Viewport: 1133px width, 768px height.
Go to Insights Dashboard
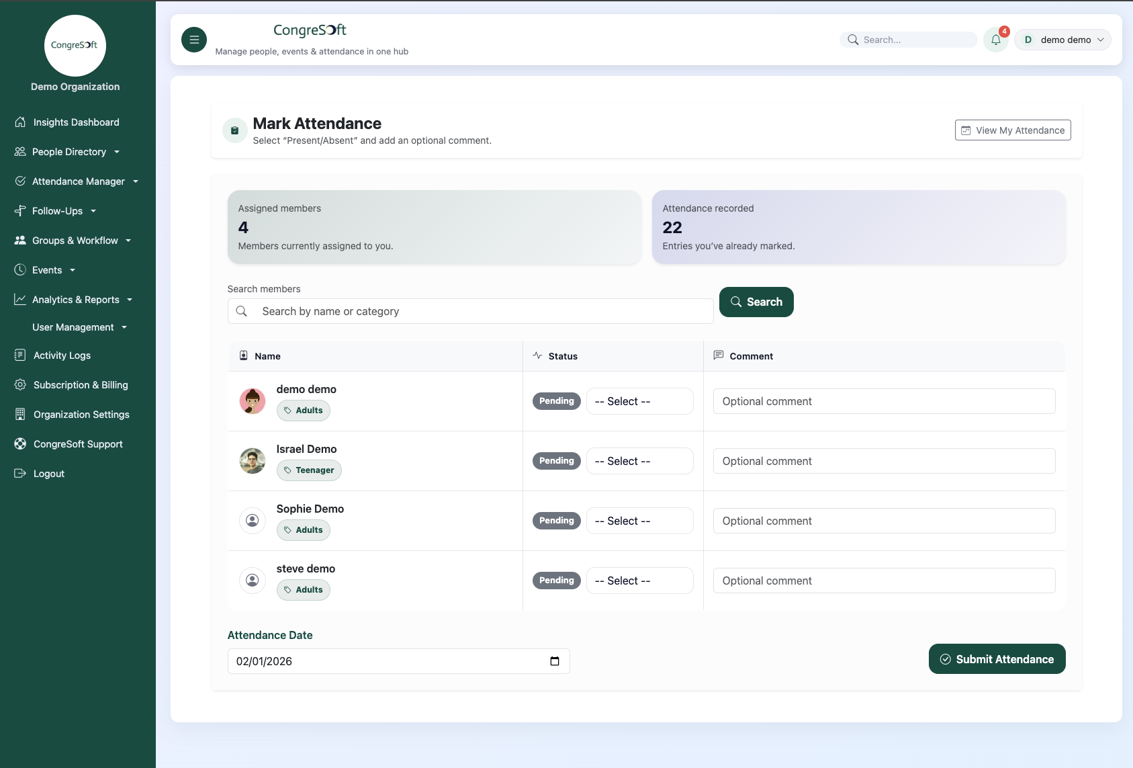point(76,122)
